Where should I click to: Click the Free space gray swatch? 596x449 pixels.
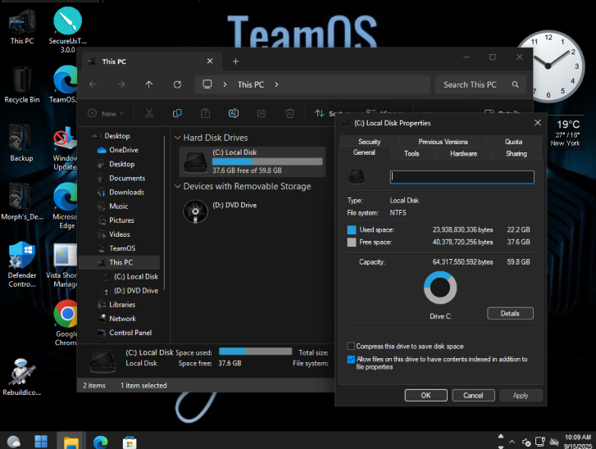tap(352, 242)
